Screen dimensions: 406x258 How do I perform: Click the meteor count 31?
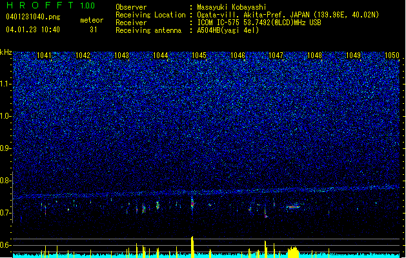click(94, 30)
